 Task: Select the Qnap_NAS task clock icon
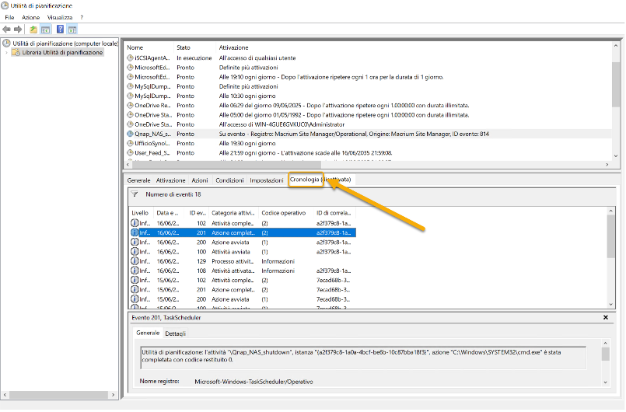point(130,134)
